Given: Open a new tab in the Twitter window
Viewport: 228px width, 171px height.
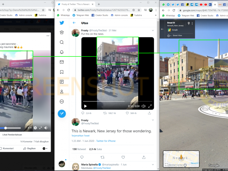Looking at the screenshot, I should pyautogui.click(x=99, y=4).
